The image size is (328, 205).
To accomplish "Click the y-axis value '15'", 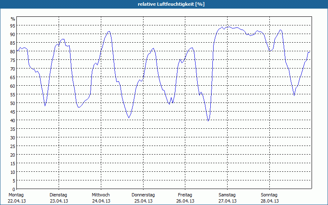I will click(x=13, y=164).
